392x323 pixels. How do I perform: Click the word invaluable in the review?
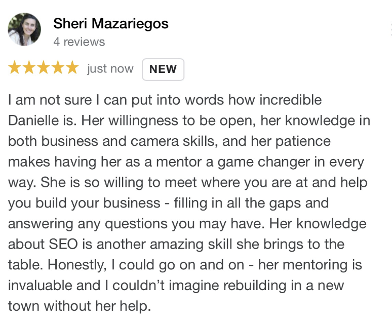40,285
